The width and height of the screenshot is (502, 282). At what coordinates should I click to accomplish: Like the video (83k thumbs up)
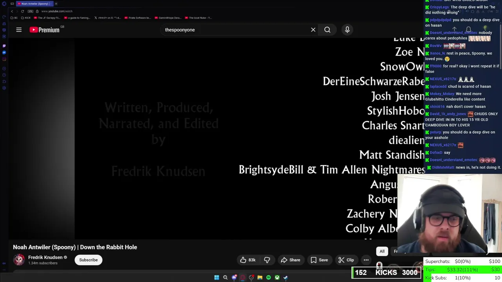point(248,260)
